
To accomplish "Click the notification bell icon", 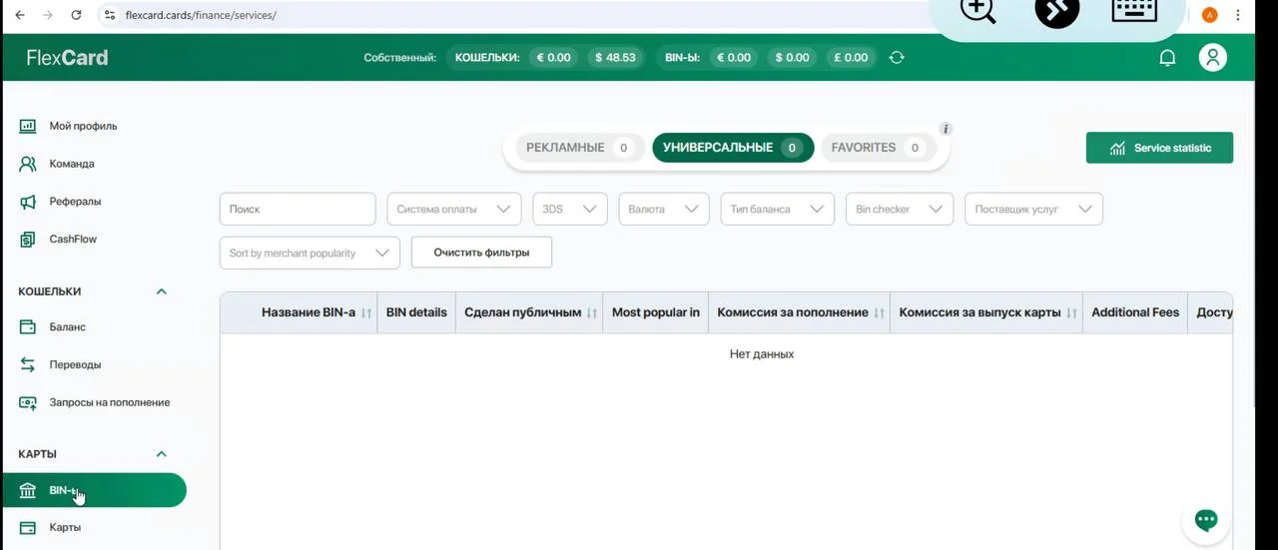I will [x=1166, y=58].
